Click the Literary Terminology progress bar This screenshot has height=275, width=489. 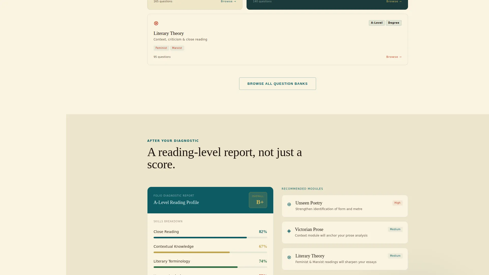click(x=210, y=267)
